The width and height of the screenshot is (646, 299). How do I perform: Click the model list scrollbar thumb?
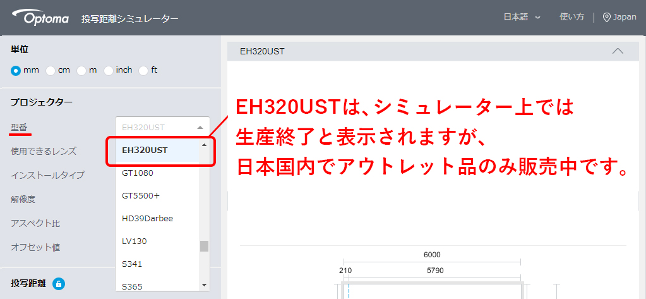[x=204, y=246]
